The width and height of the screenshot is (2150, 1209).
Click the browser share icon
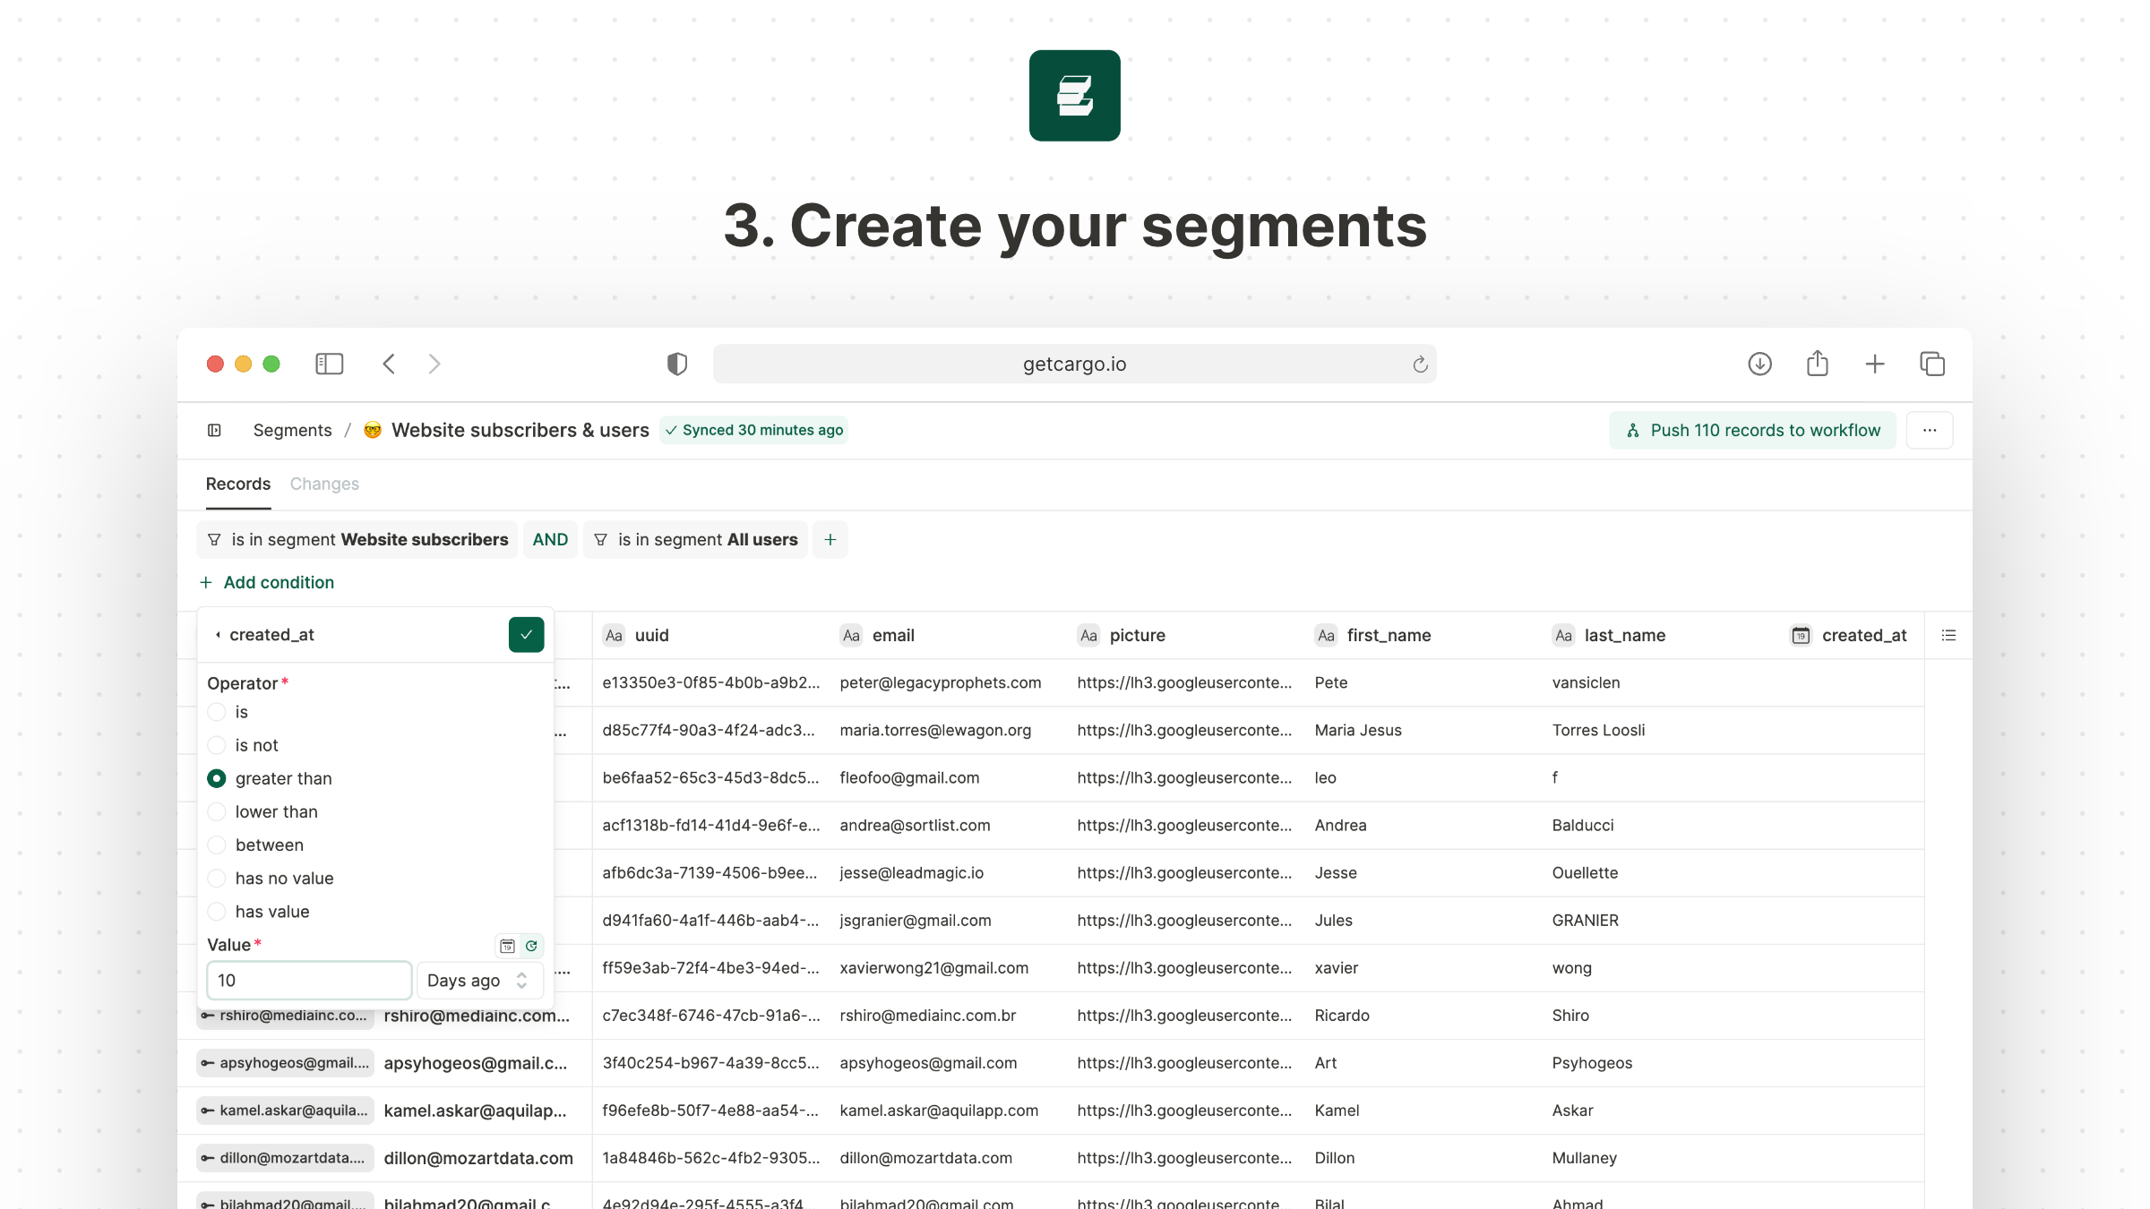coord(1817,364)
